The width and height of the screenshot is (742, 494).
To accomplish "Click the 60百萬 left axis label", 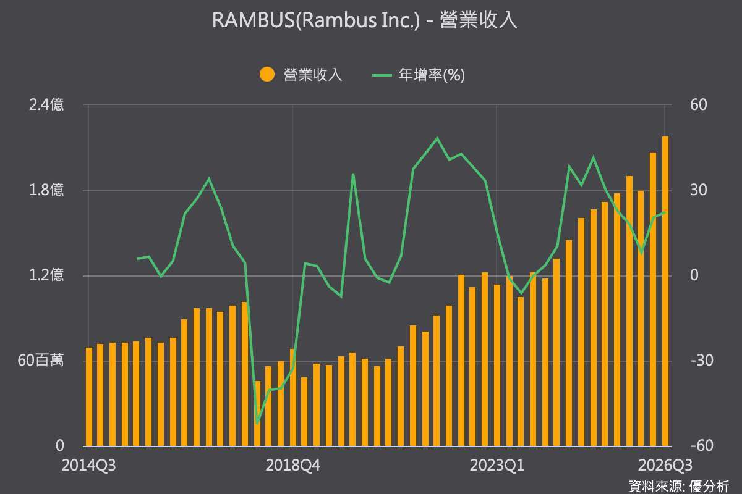I will (x=40, y=361).
